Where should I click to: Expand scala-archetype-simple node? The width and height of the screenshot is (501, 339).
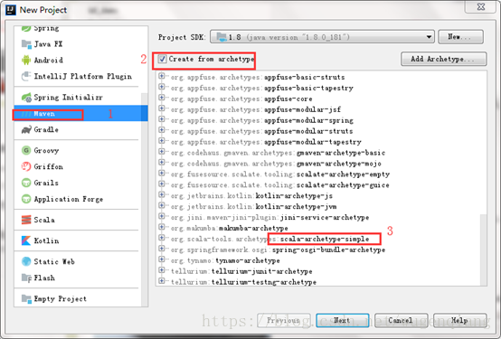point(162,238)
